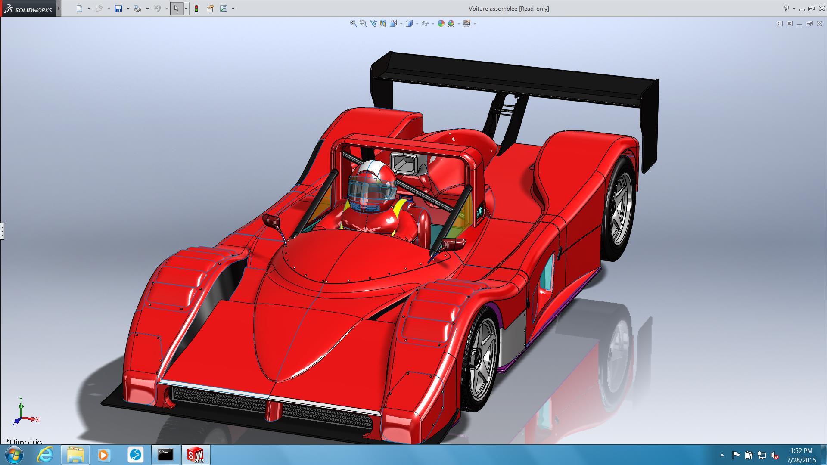Screen dimensions: 827x465
Task: Toggle the Select arrow tool
Action: coord(176,9)
